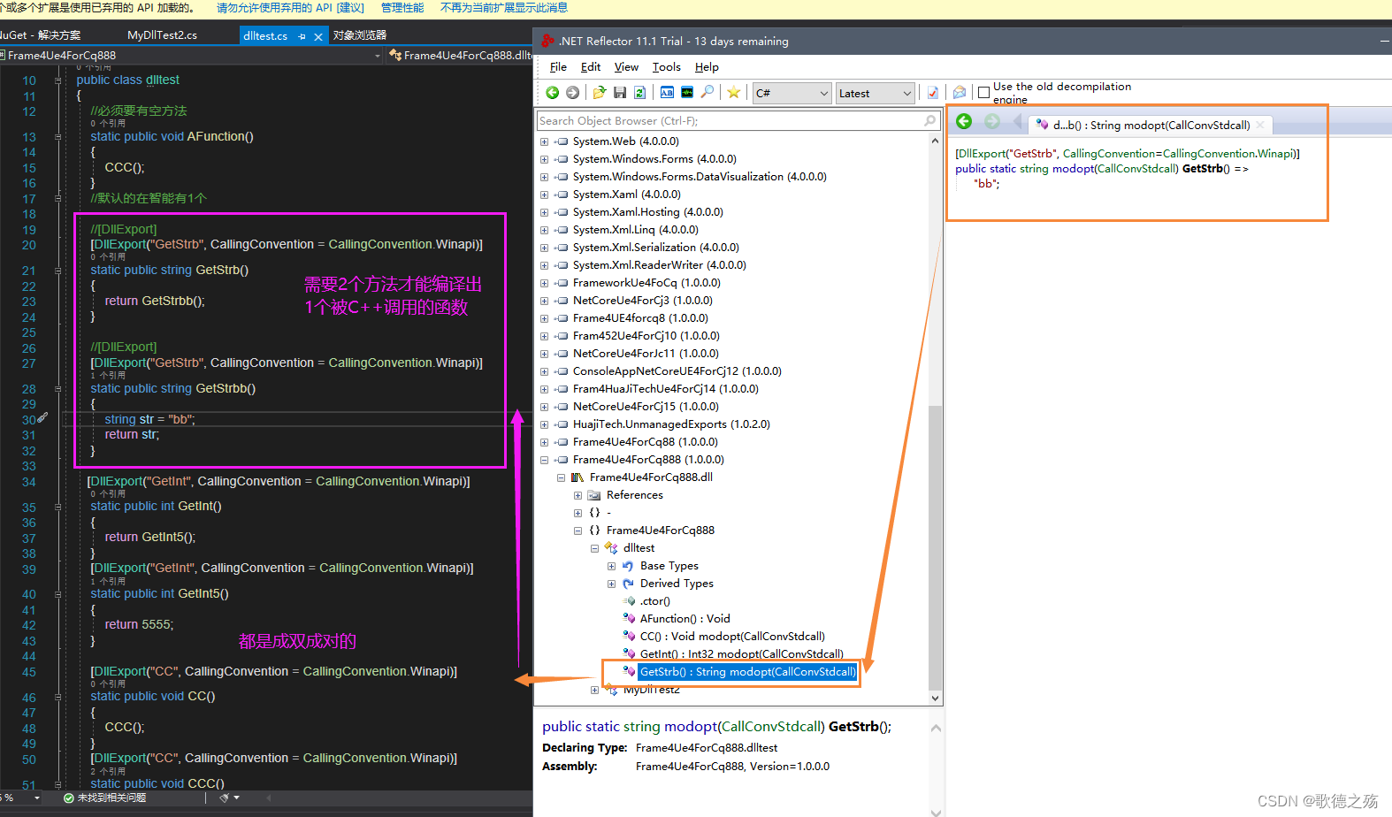Screen dimensions: 1392x817
Task: Click the Base Types arrow icon
Action: click(x=628, y=565)
